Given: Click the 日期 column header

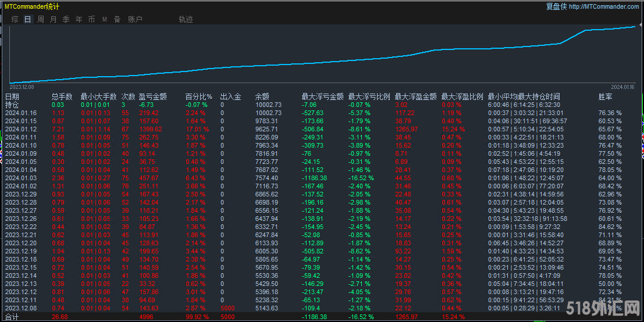Looking at the screenshot, I should 12,96.
